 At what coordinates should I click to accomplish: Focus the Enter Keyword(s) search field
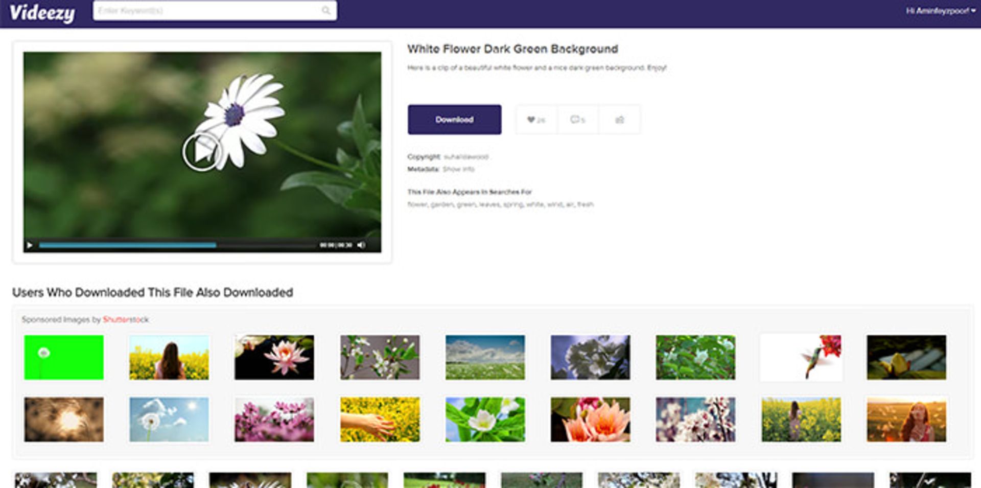pyautogui.click(x=207, y=11)
